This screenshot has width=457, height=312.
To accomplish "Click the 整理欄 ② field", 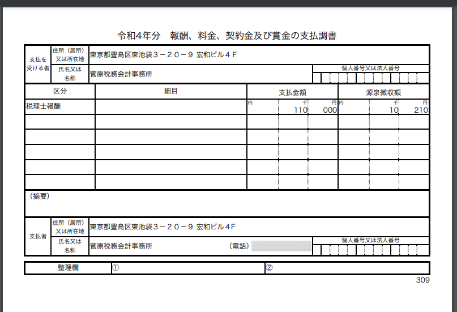I will (x=345, y=268).
